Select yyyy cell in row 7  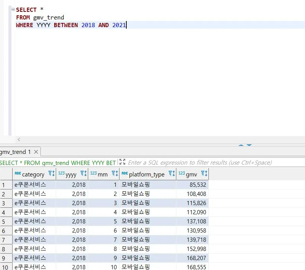pos(72,239)
